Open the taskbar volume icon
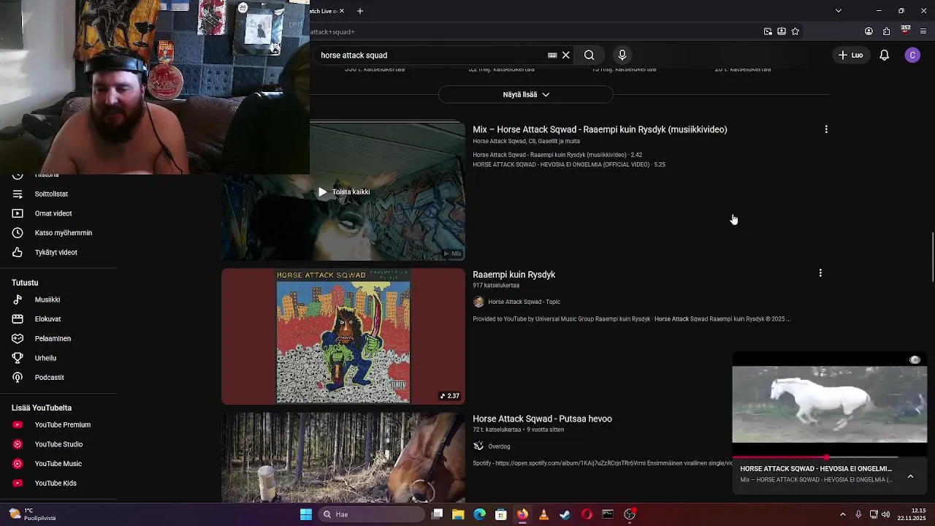Image resolution: width=935 pixels, height=526 pixels. (886, 514)
